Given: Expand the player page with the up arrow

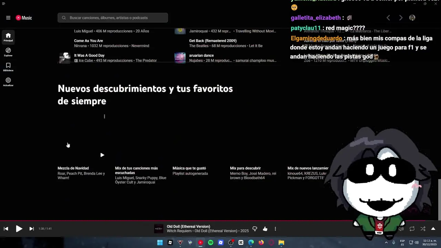Looking at the screenshot, I should point(433,229).
